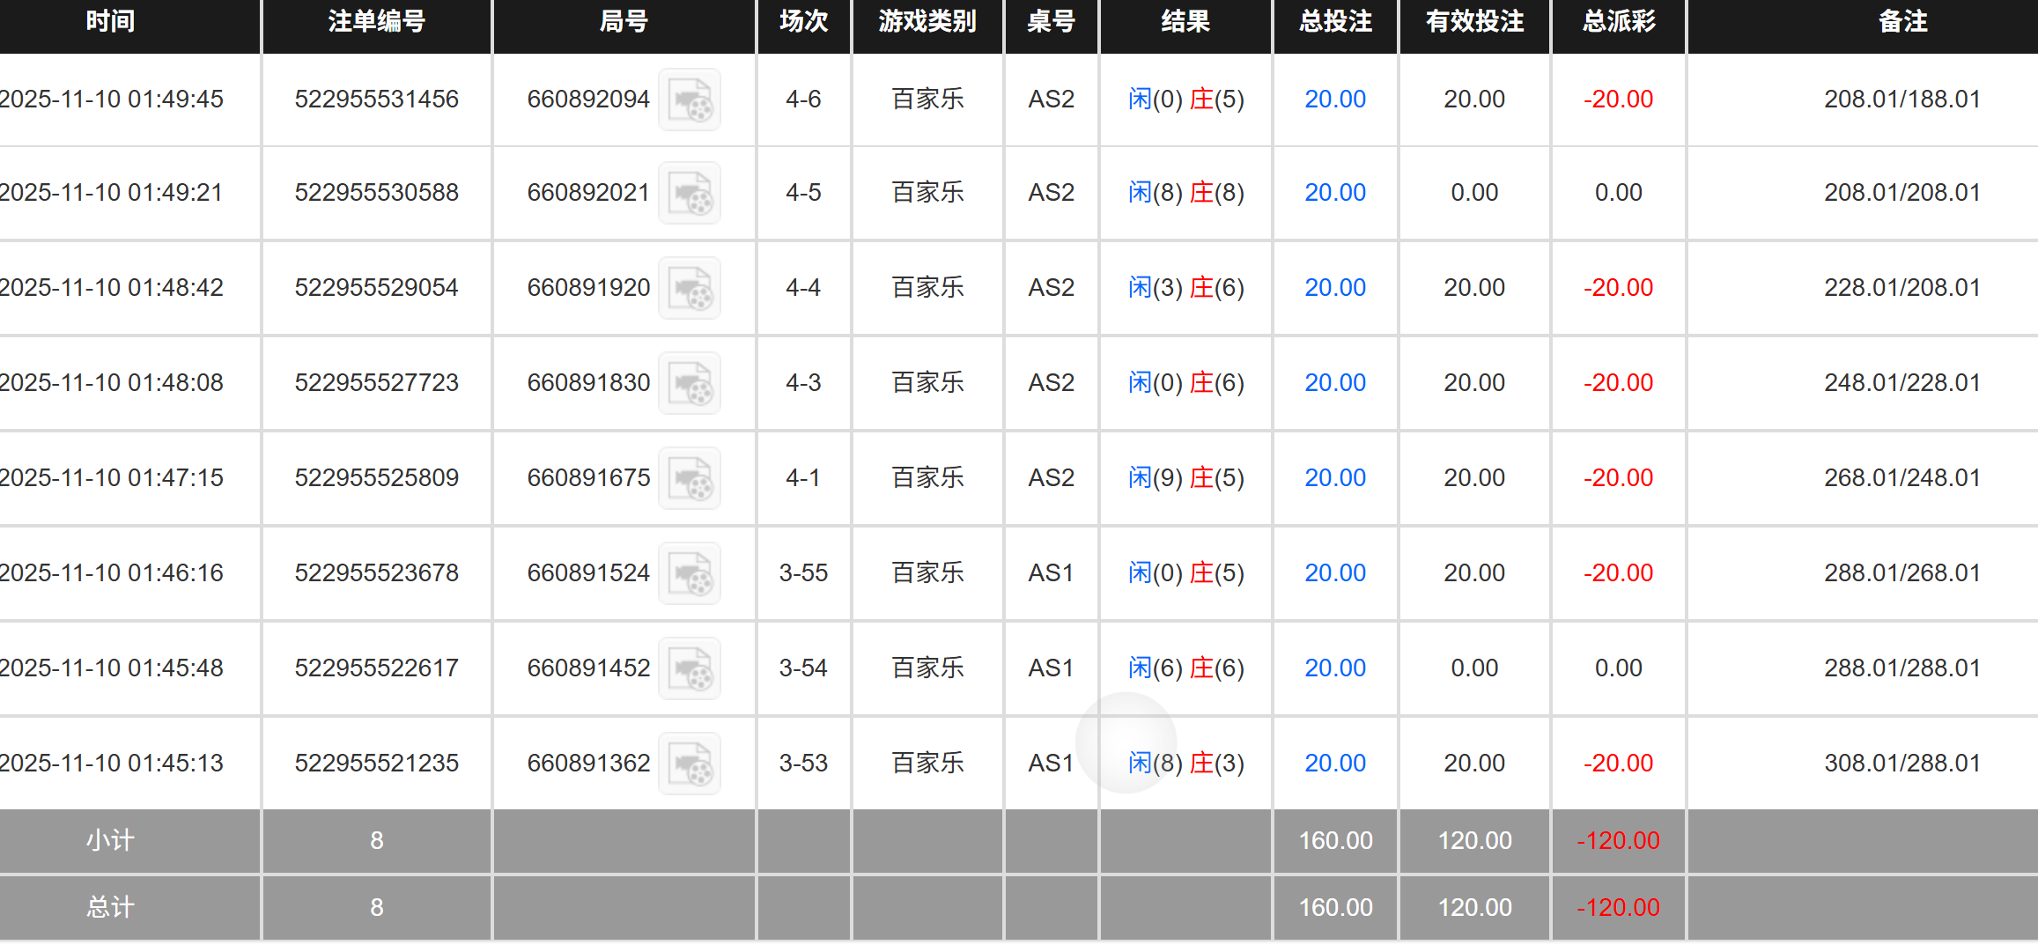
Task: Select the order number 522955521235
Action: pyautogui.click(x=376, y=763)
